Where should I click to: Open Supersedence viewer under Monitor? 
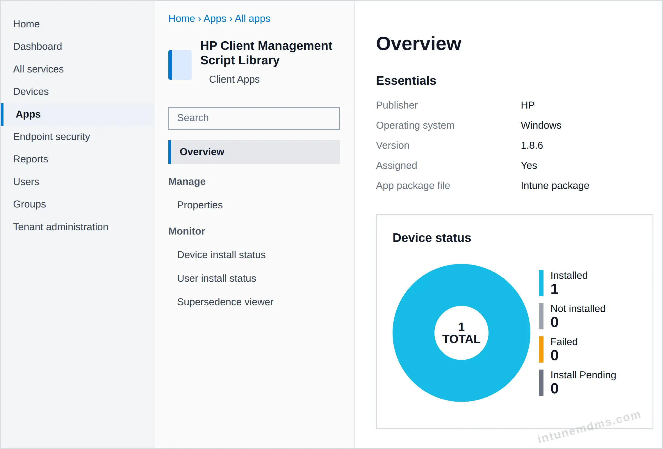225,302
